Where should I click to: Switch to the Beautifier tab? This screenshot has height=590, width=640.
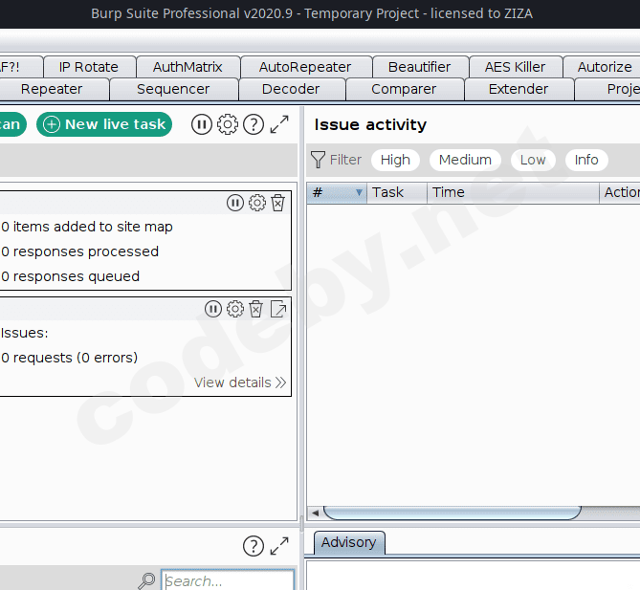(420, 67)
